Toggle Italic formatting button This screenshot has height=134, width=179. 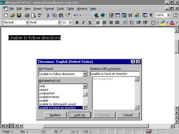click(x=83, y=23)
